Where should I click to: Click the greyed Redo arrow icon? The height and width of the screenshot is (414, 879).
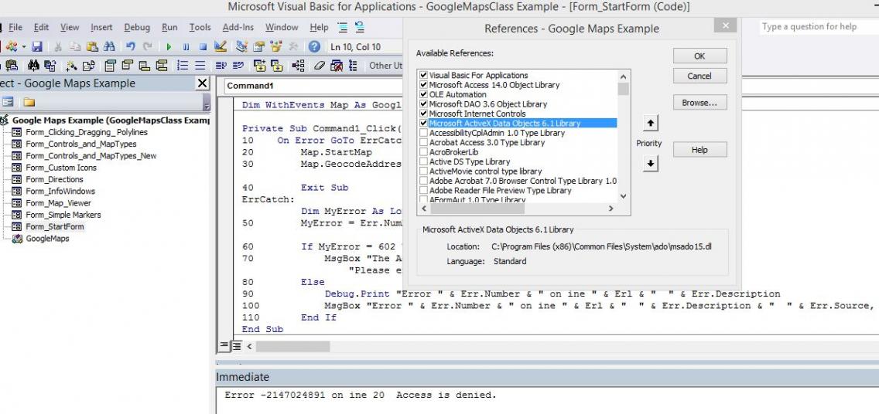(148, 47)
